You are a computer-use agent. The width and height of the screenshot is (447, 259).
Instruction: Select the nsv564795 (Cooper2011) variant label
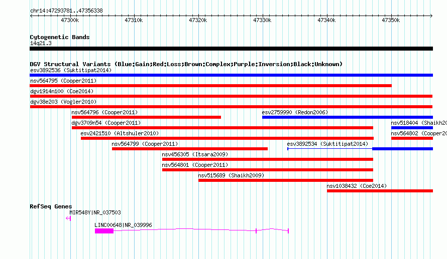63,81
